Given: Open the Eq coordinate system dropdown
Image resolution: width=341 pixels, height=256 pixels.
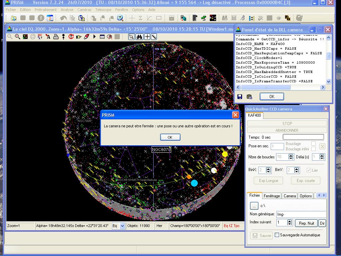Looking at the screenshot, I should coord(122,226).
